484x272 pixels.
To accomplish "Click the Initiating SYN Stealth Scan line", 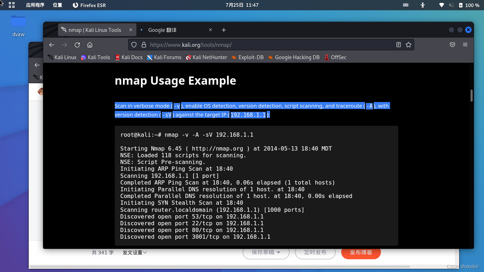I will click(182, 203).
